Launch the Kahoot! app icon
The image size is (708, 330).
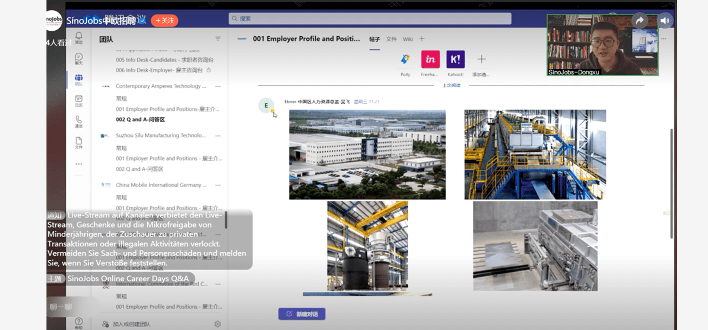[455, 59]
